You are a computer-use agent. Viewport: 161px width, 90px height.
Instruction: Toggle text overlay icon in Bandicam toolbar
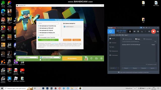[145, 31]
